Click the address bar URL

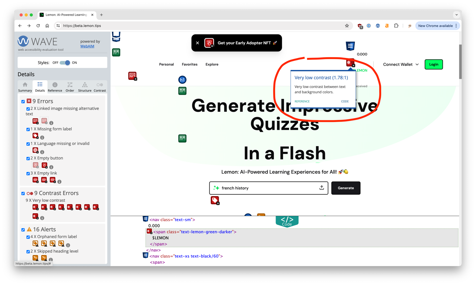82,26
